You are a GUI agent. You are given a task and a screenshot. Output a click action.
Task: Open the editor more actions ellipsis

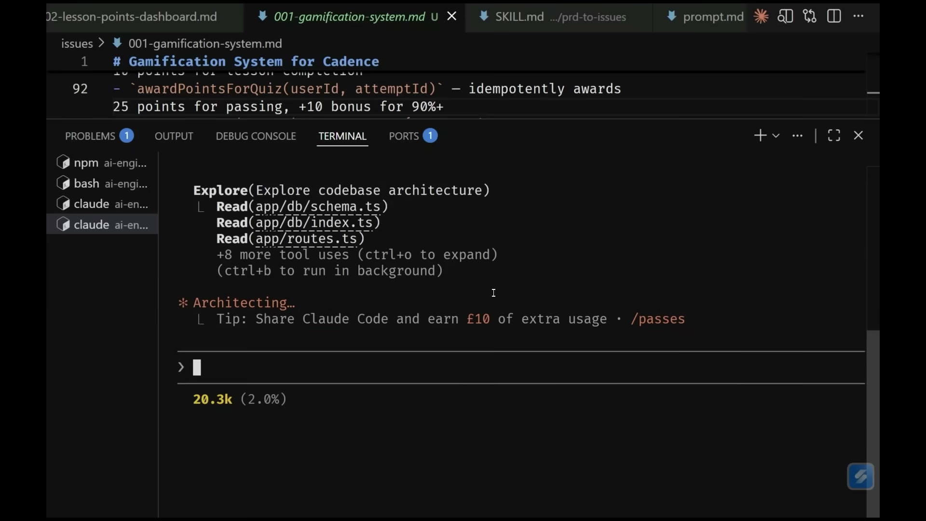click(x=858, y=16)
